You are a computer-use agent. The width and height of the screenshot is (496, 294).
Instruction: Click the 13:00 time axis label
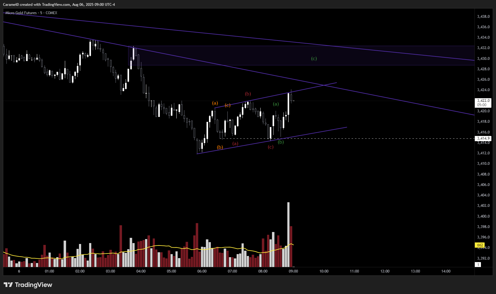[415, 271]
